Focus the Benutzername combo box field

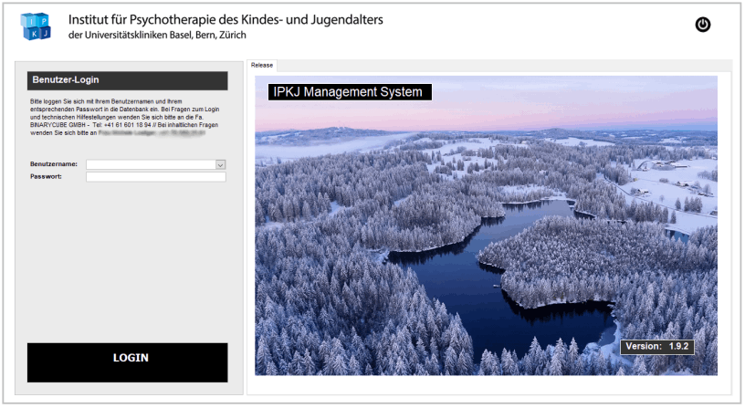[156, 165]
